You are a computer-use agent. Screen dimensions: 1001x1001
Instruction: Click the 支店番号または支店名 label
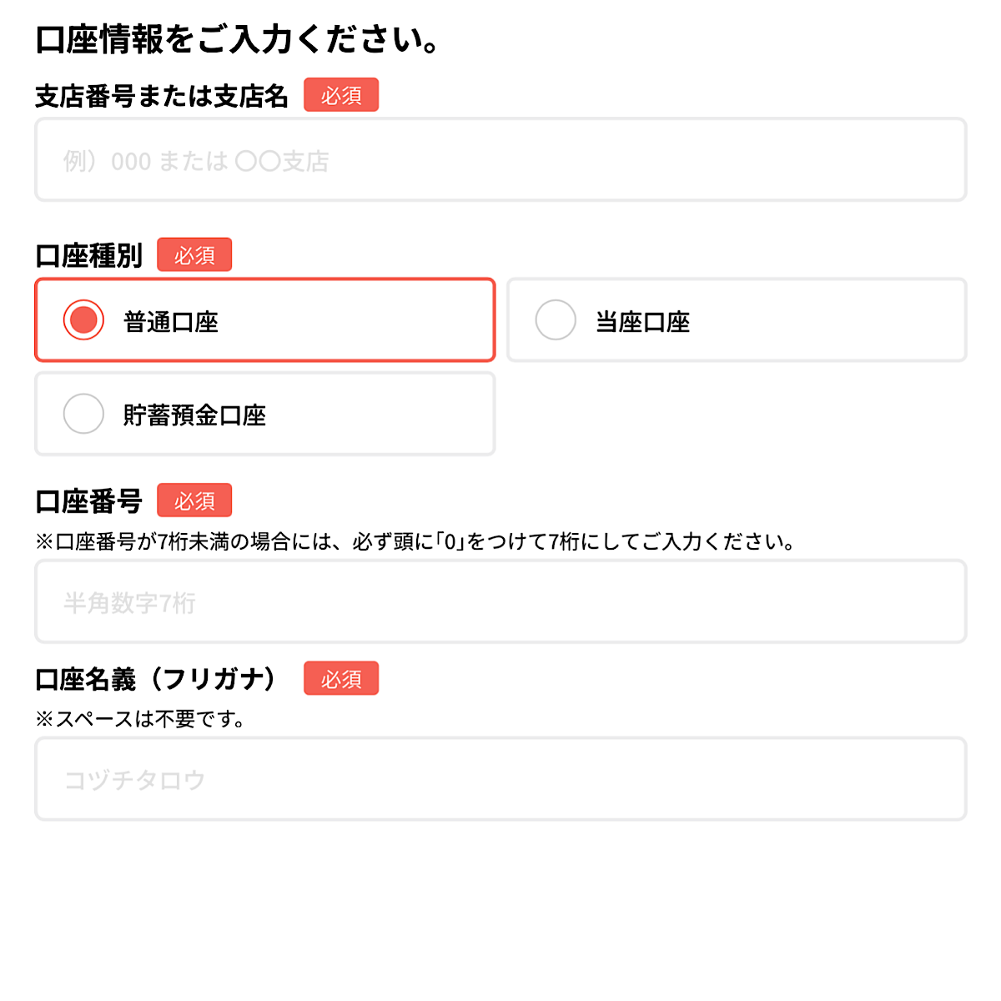coord(161,97)
